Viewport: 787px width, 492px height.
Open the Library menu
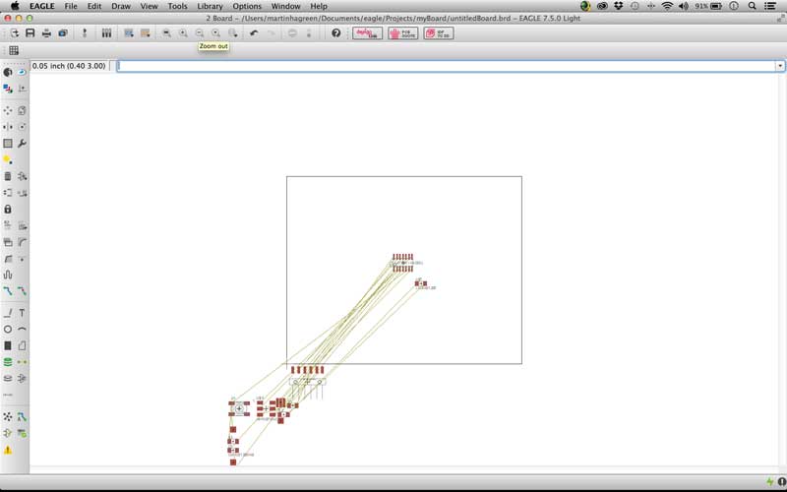tap(210, 6)
